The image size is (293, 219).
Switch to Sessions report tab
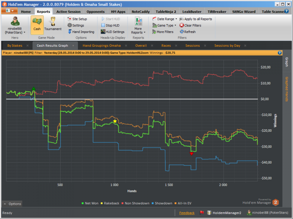193,45
